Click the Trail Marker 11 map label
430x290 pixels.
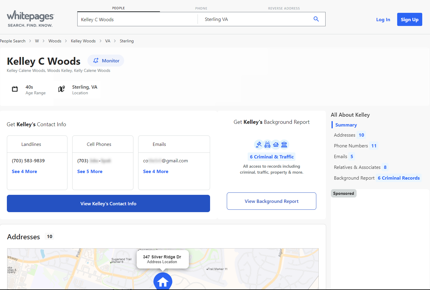[x=217, y=269]
